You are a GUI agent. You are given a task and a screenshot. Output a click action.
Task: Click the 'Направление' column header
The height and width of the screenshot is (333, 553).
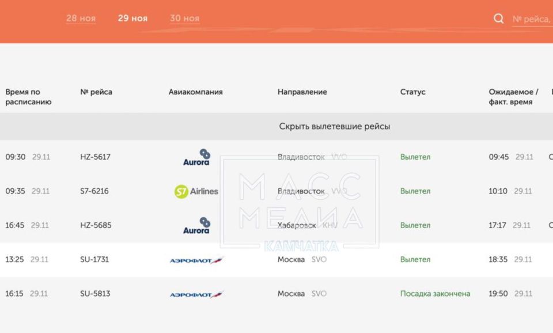click(x=302, y=92)
